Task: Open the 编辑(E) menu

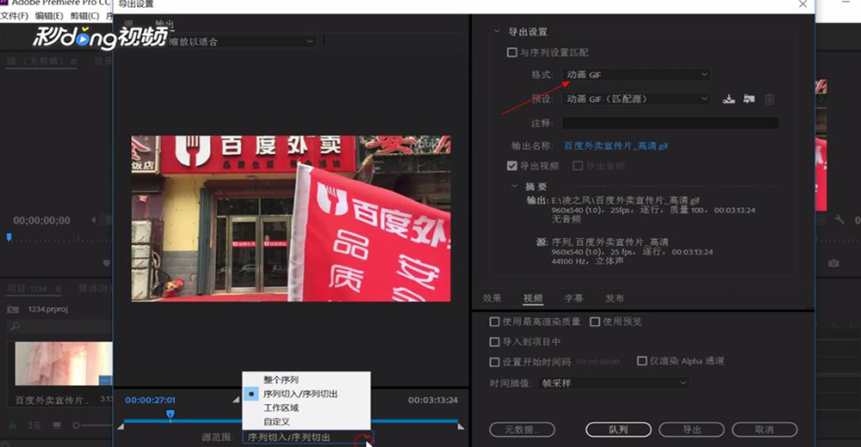Action: (49, 16)
